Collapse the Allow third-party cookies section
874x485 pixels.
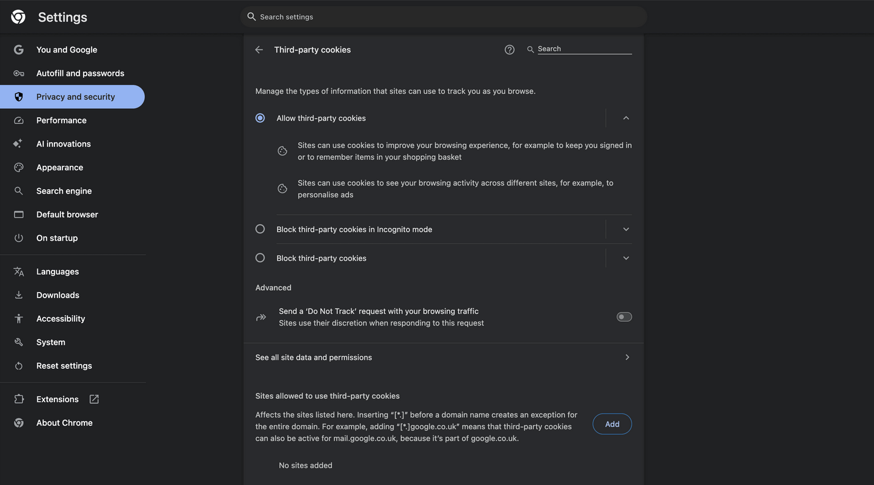[x=626, y=118]
